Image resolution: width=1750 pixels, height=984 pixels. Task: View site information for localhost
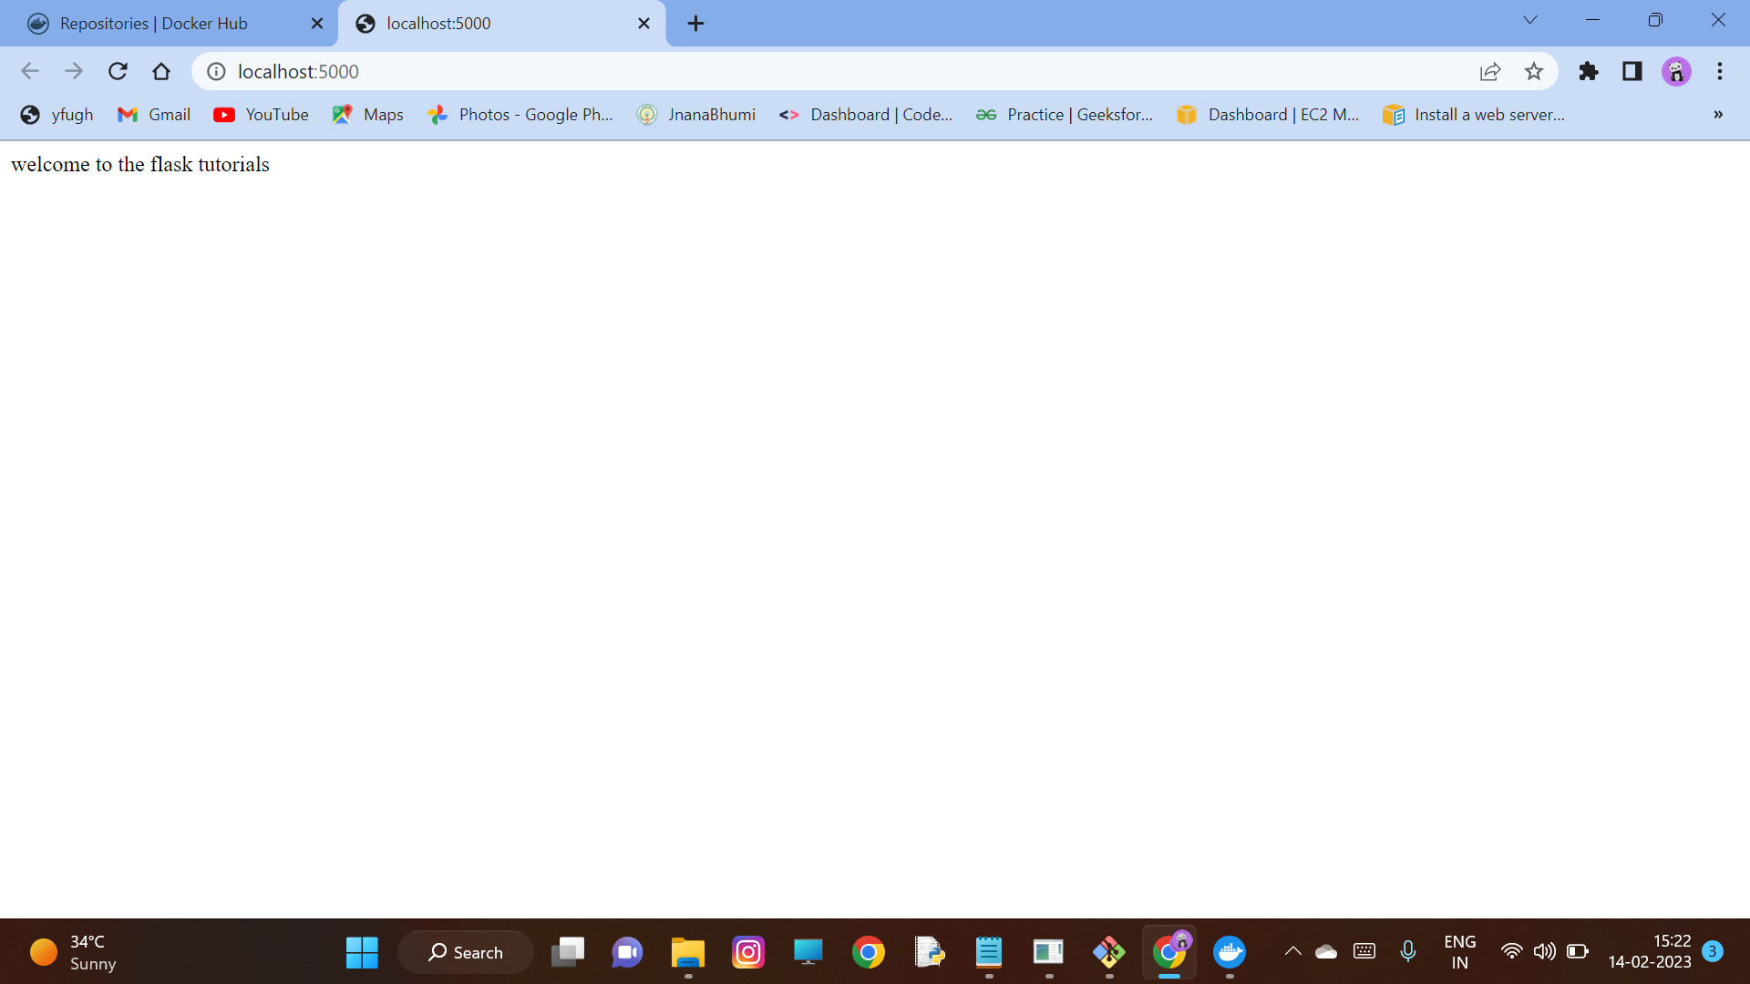pyautogui.click(x=216, y=71)
